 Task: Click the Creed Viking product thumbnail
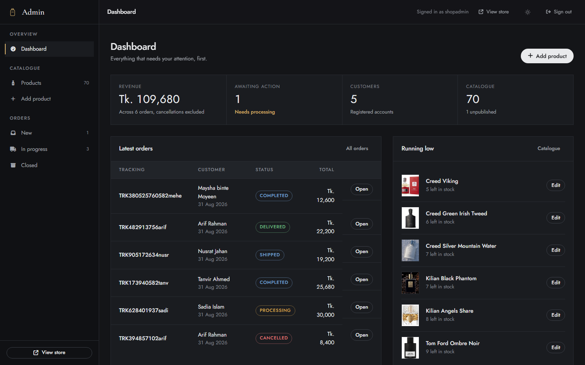(410, 185)
